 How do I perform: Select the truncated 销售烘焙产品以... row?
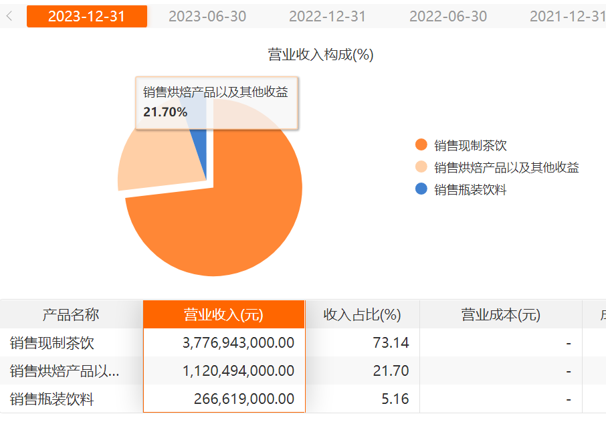(x=65, y=370)
